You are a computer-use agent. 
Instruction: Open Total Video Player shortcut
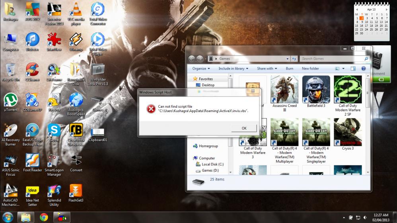click(x=98, y=44)
